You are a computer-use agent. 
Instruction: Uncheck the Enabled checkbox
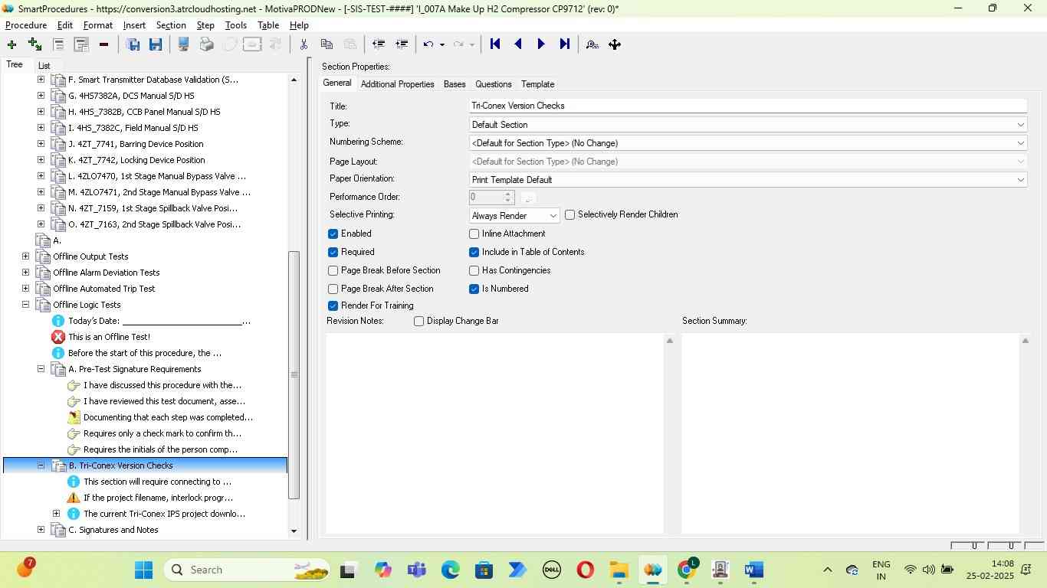click(333, 234)
